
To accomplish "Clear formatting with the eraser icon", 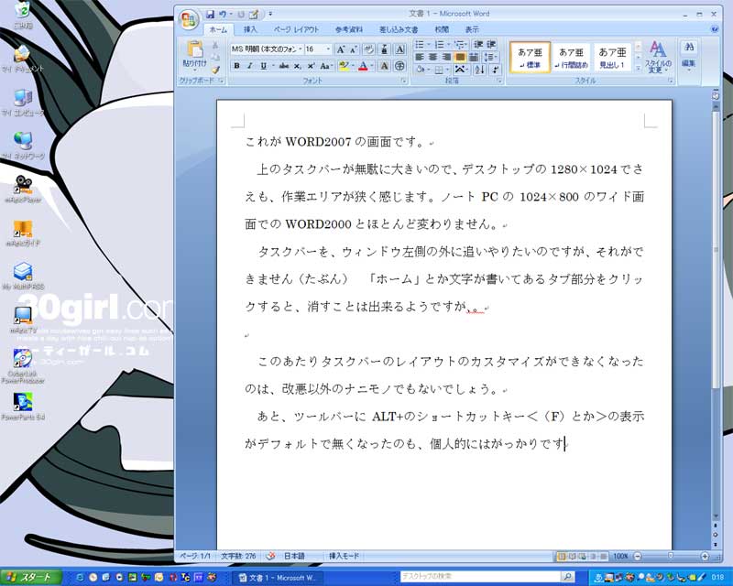I will (368, 49).
